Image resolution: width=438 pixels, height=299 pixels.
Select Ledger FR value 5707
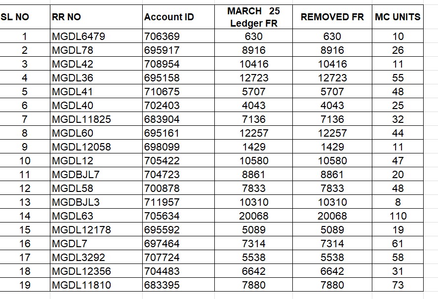pyautogui.click(x=253, y=91)
